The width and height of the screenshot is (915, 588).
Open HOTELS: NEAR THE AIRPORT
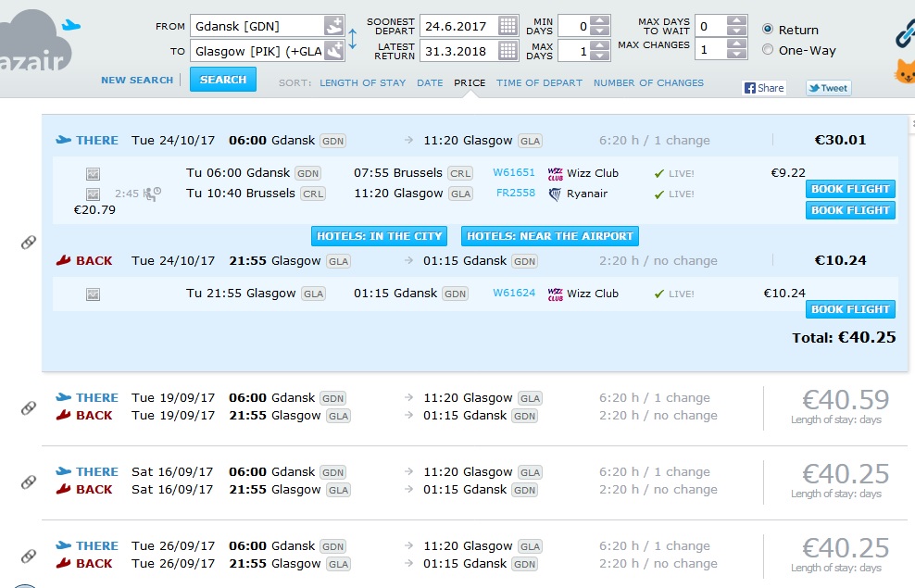[550, 236]
